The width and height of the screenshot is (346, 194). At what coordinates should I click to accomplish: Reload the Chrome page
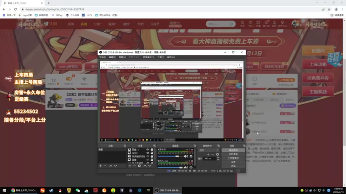pyautogui.click(x=16, y=9)
